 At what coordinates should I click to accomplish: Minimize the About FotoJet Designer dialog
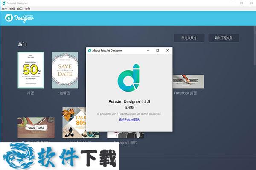tap(148, 50)
